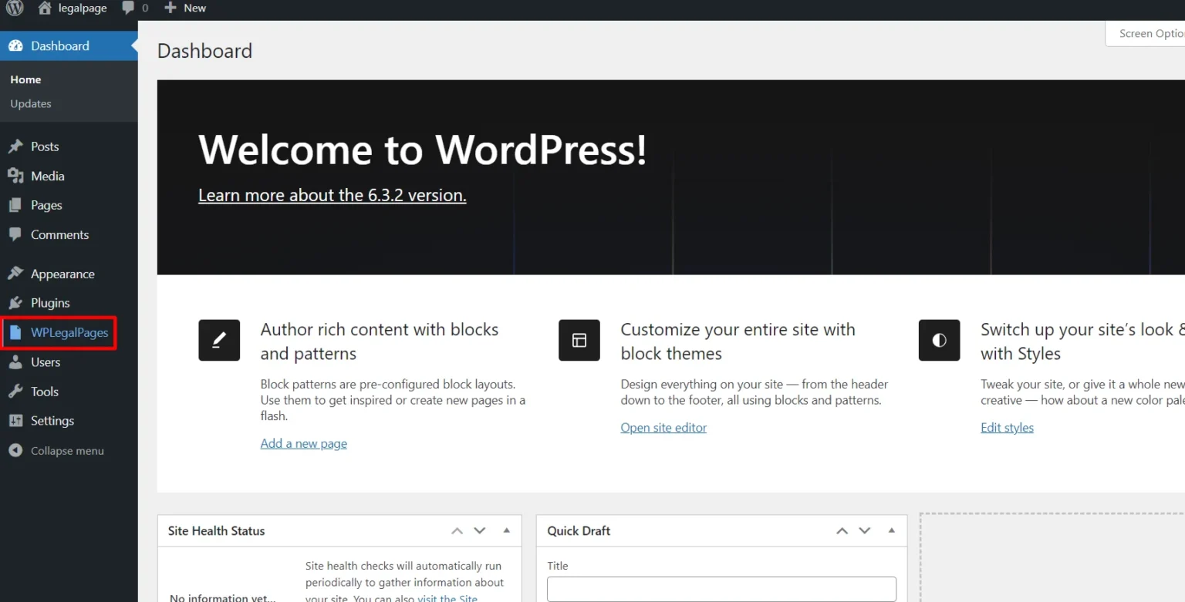This screenshot has height=602, width=1185.
Task: Click the Collapse menu arrow icon
Action: click(x=15, y=451)
